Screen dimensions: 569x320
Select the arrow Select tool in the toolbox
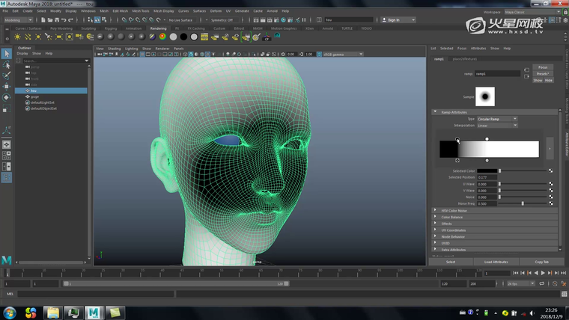pos(7,54)
